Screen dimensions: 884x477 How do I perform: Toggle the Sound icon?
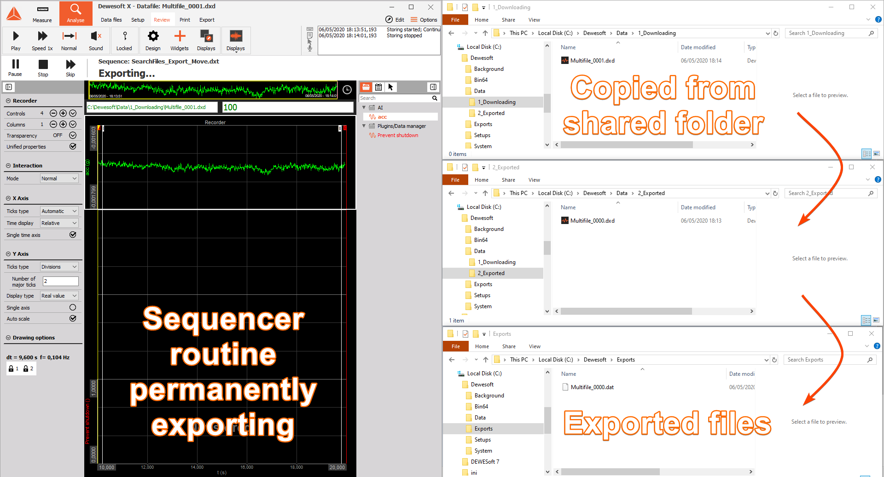[x=96, y=40]
